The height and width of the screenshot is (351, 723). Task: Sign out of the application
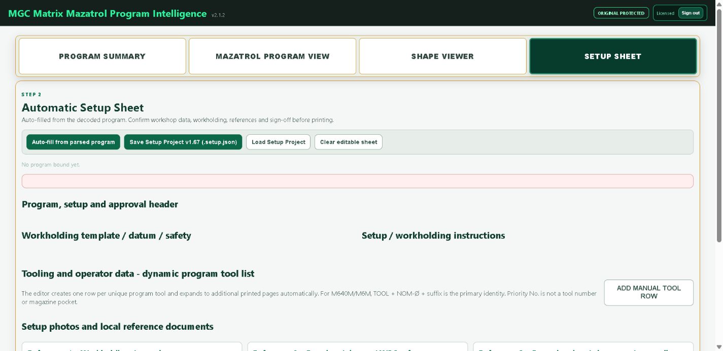(691, 13)
